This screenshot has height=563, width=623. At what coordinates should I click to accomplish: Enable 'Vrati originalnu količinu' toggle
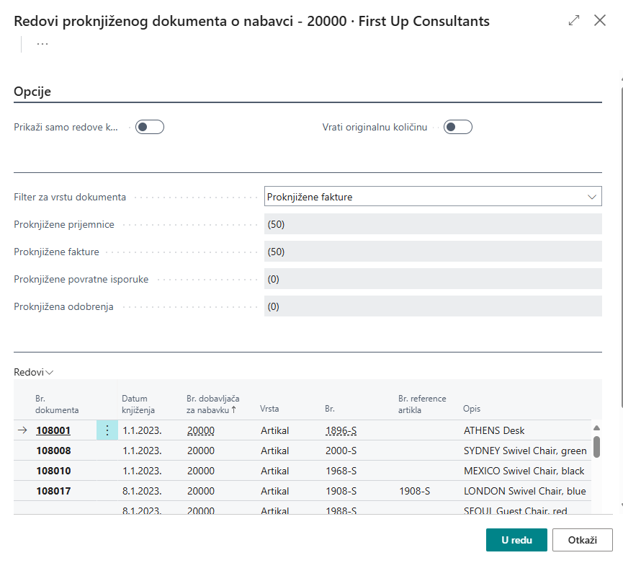point(457,128)
